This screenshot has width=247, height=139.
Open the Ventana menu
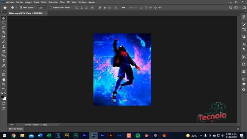[x=82, y=2]
